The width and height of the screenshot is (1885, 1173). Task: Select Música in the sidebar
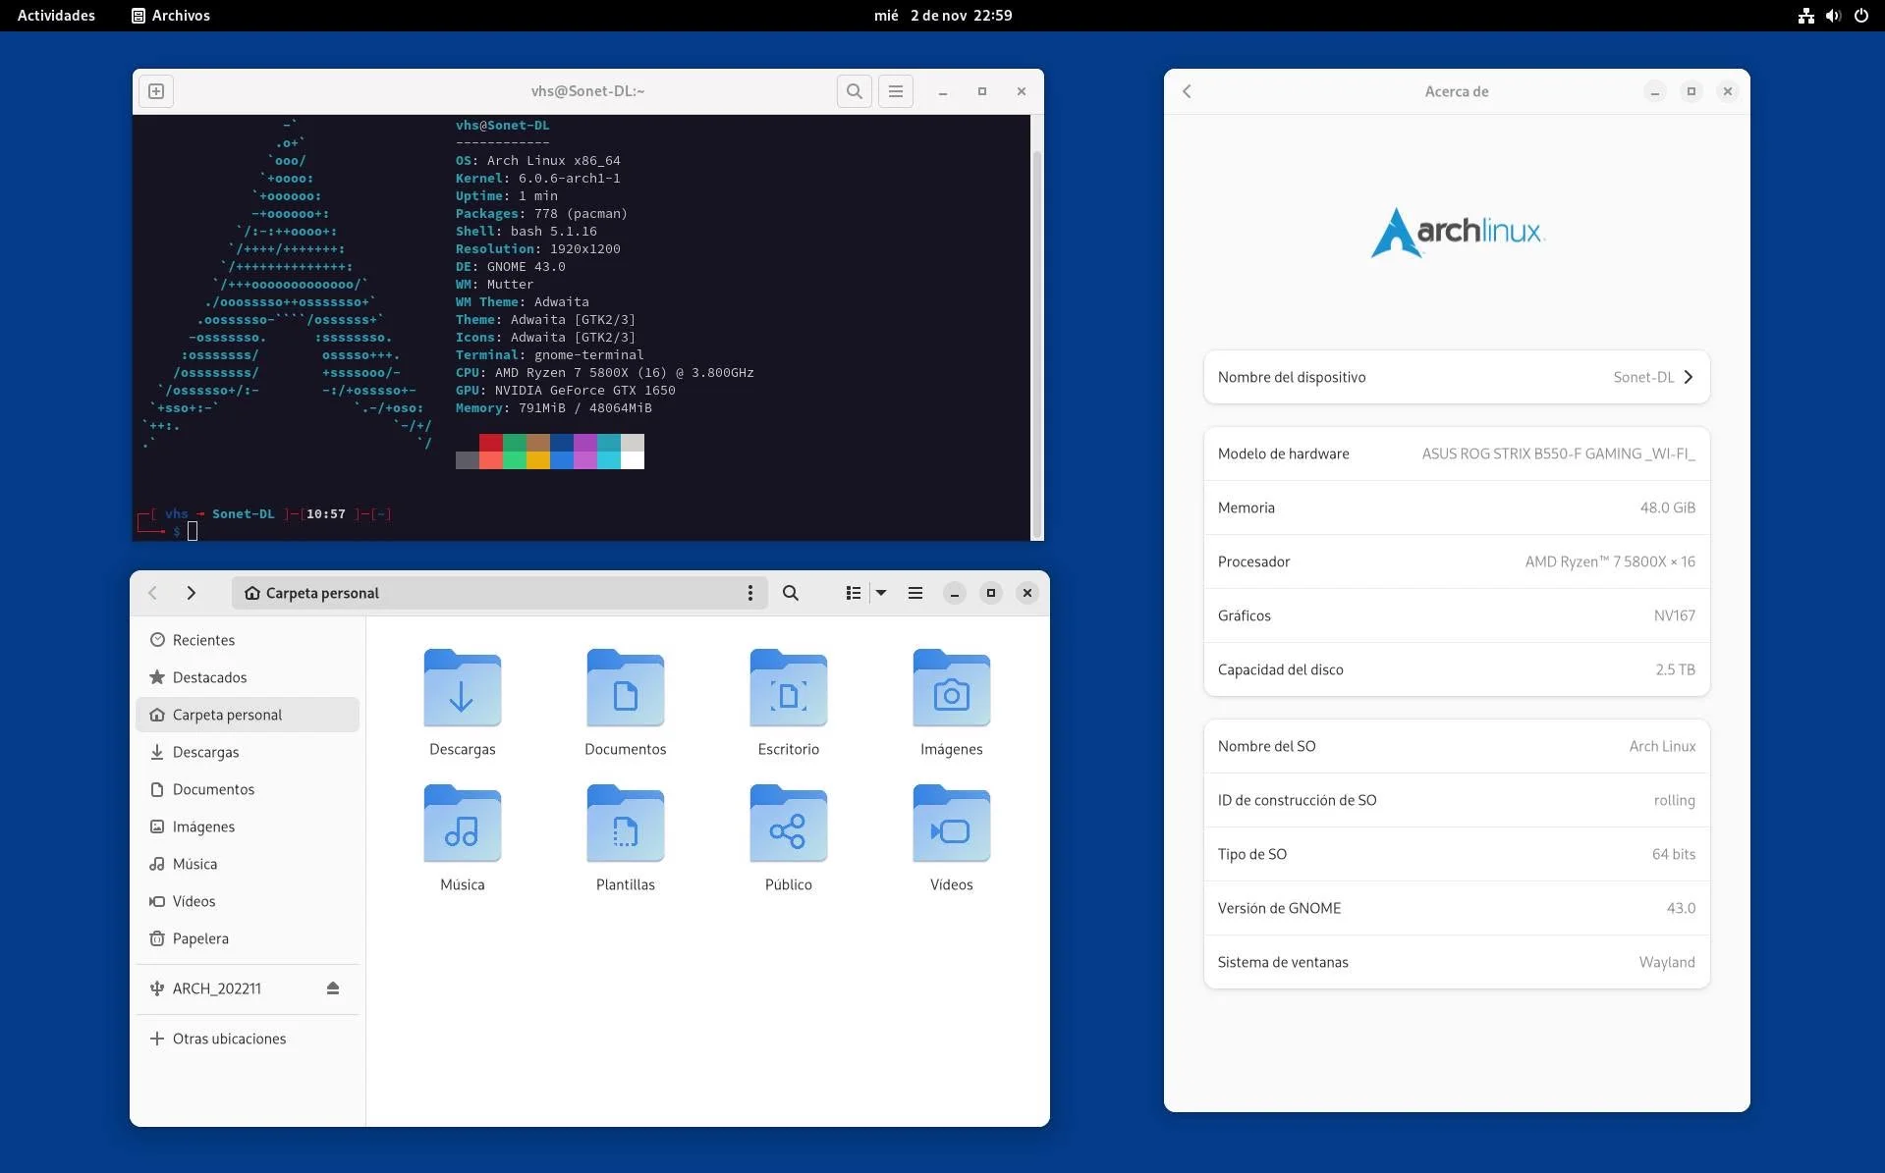pyautogui.click(x=248, y=864)
